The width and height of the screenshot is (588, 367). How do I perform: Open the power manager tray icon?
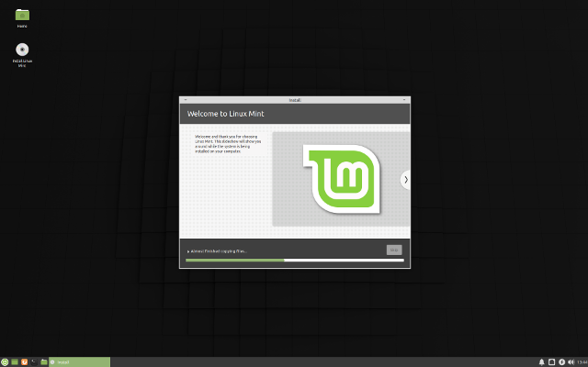(x=561, y=362)
